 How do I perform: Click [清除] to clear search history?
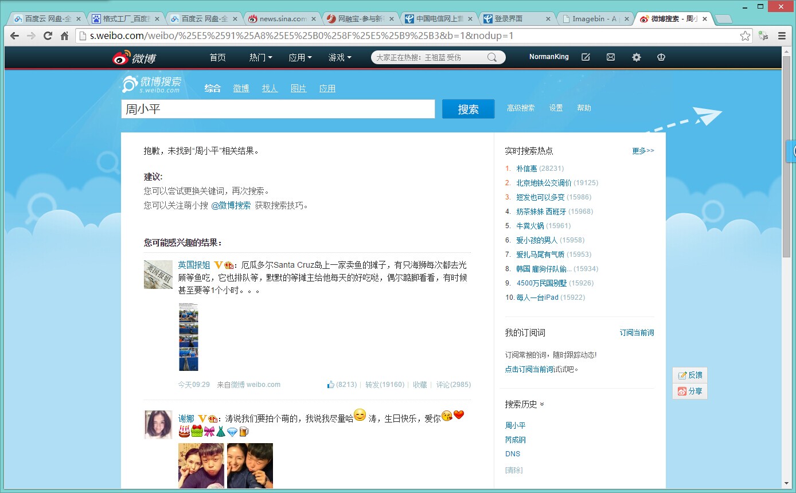click(x=514, y=470)
